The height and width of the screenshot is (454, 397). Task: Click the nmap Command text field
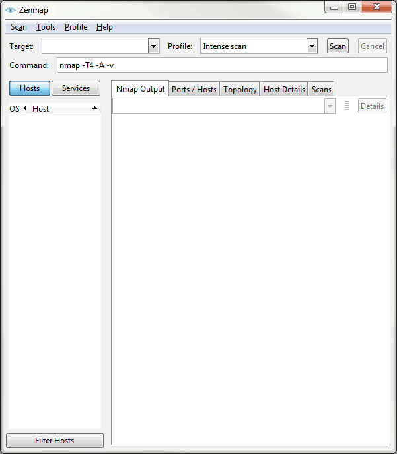pos(222,65)
